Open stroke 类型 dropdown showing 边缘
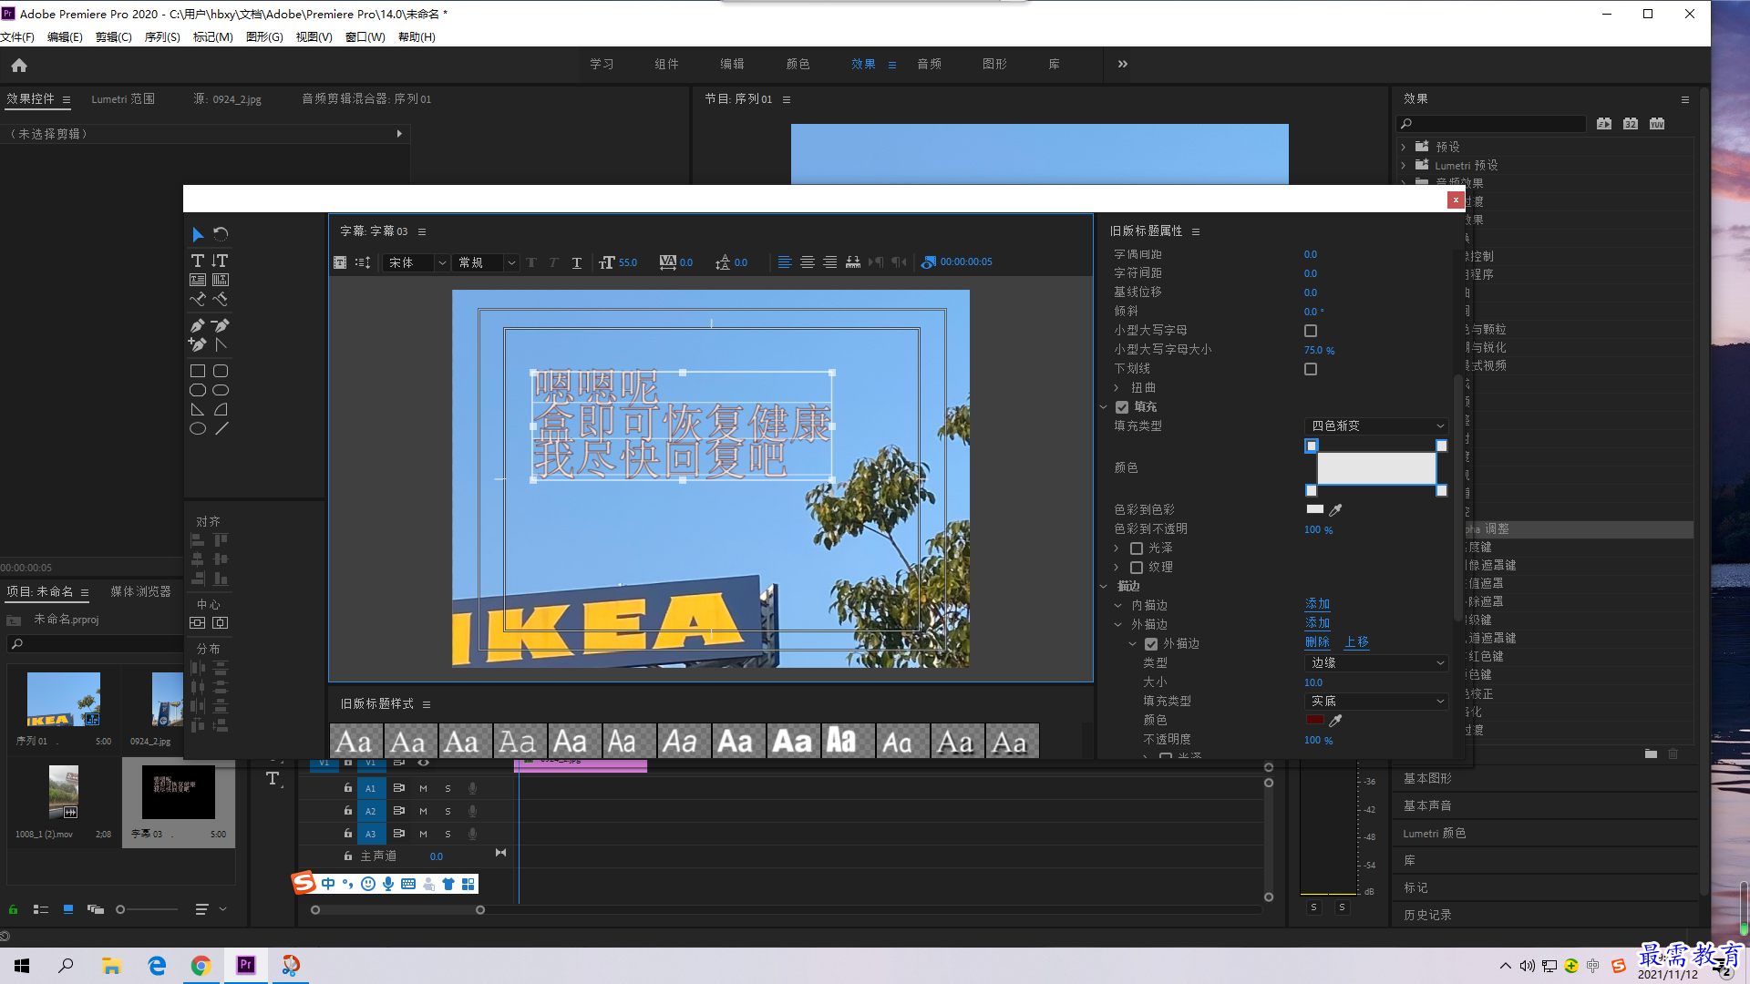 coord(1376,662)
